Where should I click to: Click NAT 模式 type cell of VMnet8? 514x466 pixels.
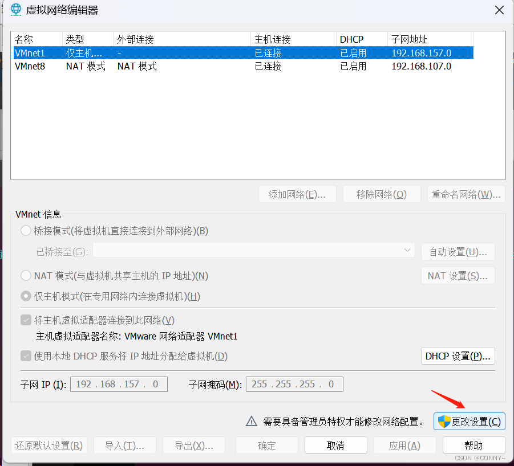86,67
